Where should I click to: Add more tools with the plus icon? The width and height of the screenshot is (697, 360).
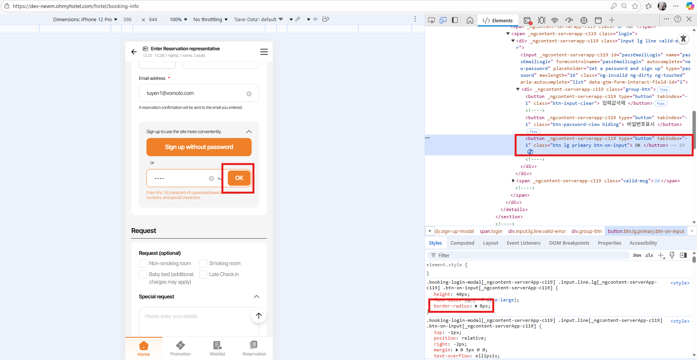[612, 20]
